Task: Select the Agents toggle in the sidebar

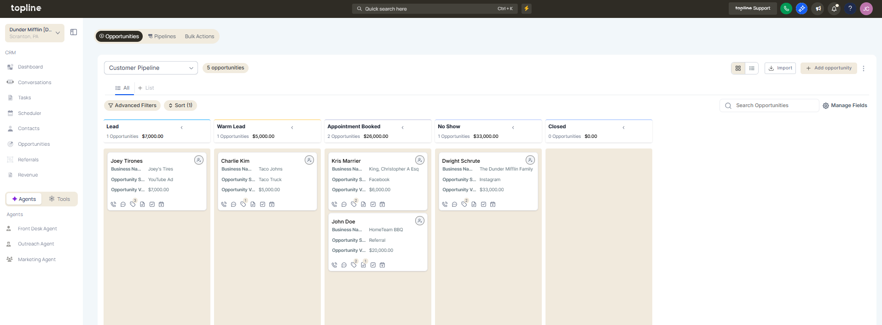Action: click(24, 199)
